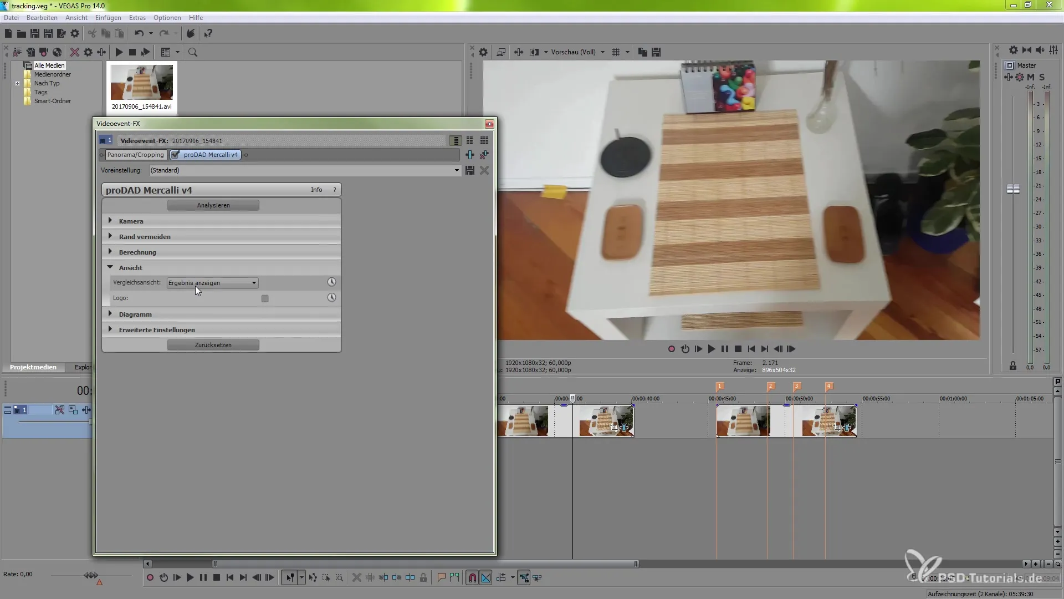Viewport: 1064px width, 599px height.
Task: Toggle split-screen view icon in preview
Action: (x=534, y=52)
